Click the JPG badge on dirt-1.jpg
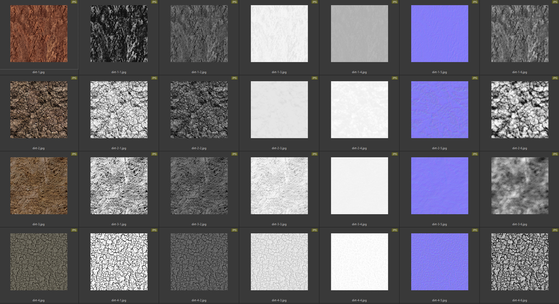 tap(74, 2)
